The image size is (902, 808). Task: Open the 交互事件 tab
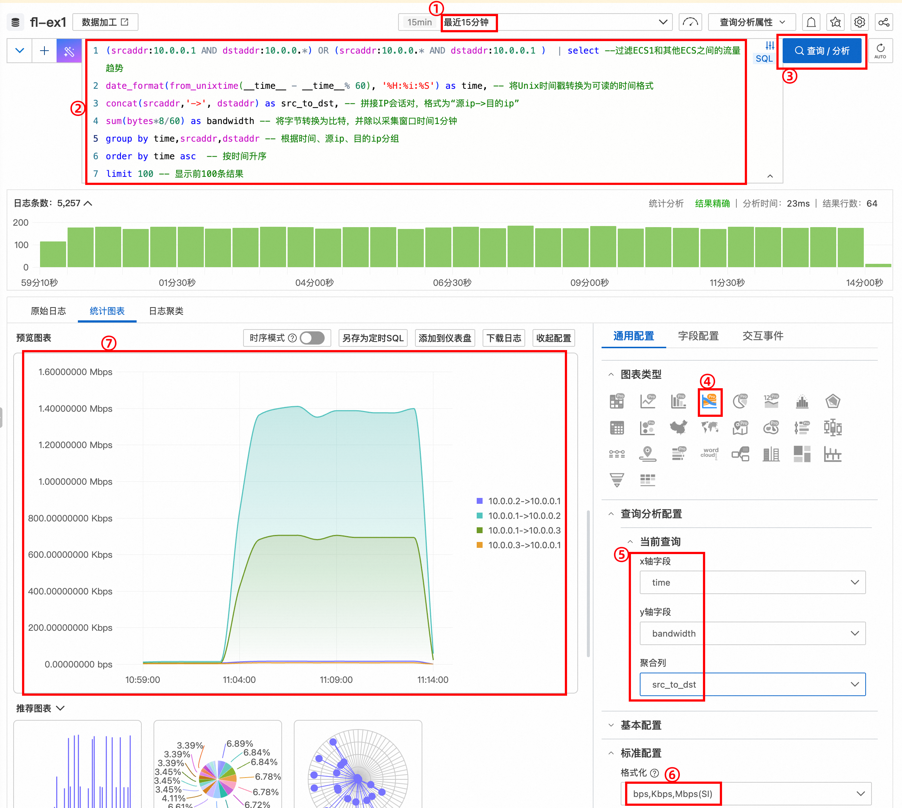tap(763, 336)
